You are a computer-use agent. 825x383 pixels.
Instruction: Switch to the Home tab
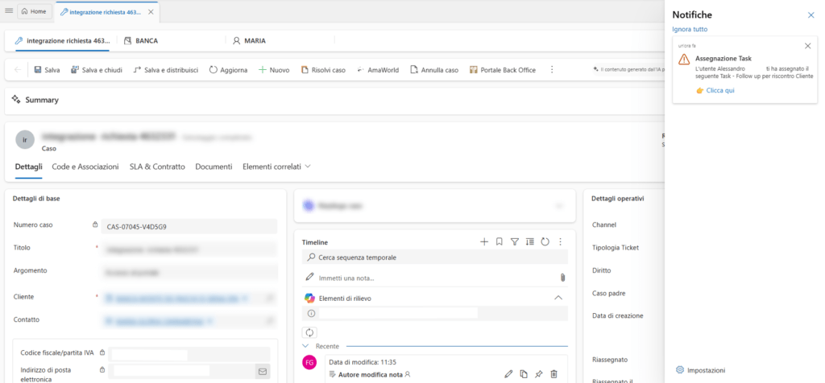(x=34, y=11)
